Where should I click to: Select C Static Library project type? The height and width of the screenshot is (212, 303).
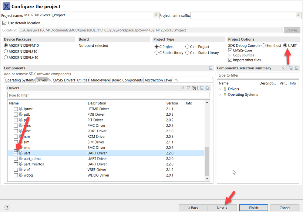(157, 53)
